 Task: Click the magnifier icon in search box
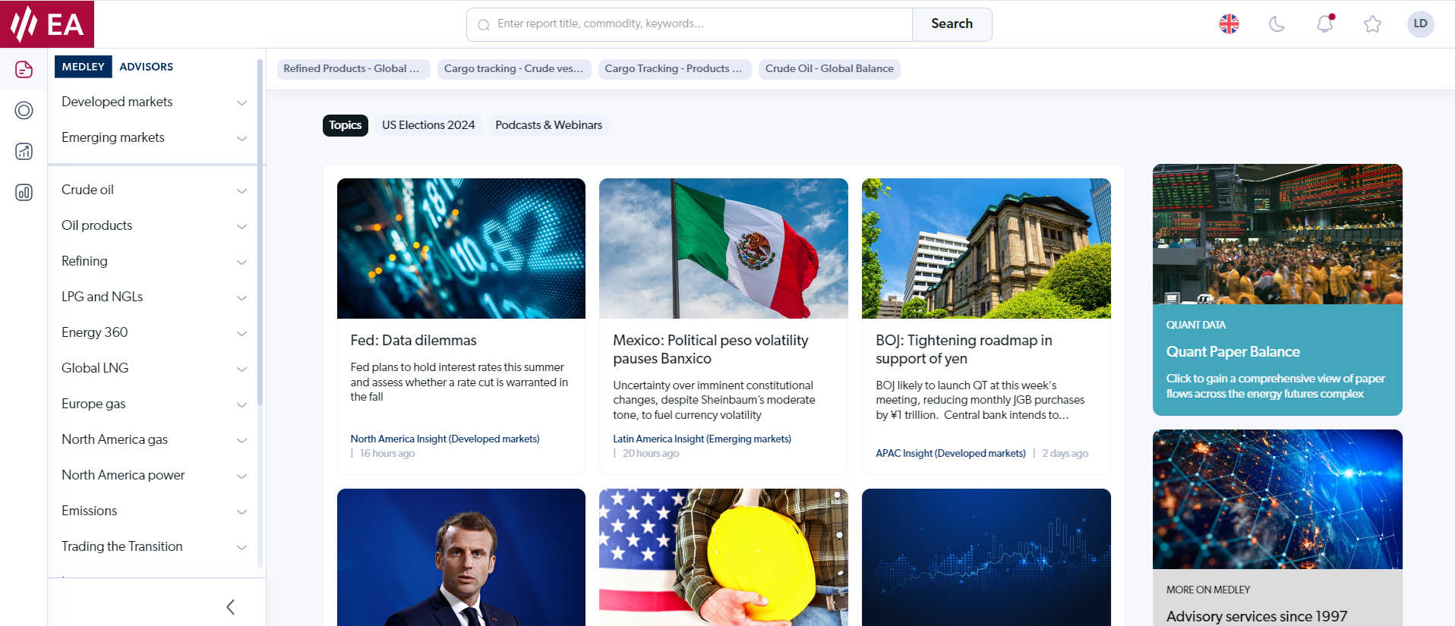point(484,25)
